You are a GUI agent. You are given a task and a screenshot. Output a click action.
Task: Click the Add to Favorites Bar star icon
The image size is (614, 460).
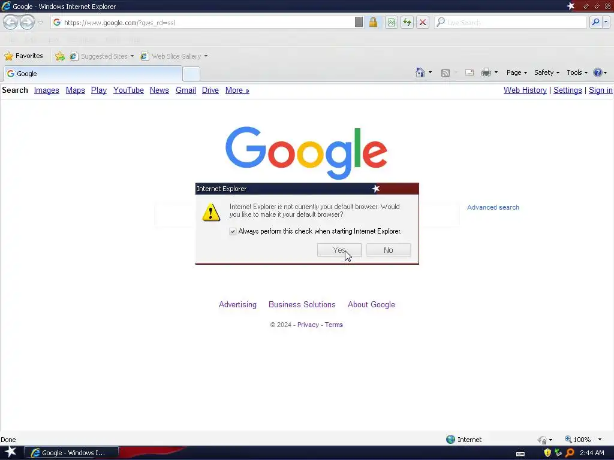pos(60,56)
